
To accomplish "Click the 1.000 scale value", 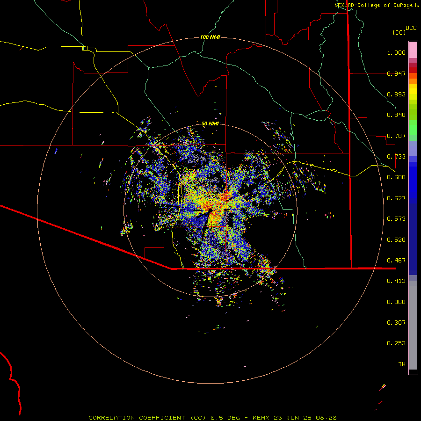I will tap(396, 52).
